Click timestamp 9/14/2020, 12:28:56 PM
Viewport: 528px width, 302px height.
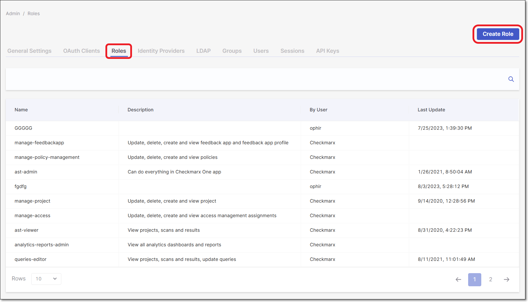pyautogui.click(x=447, y=201)
